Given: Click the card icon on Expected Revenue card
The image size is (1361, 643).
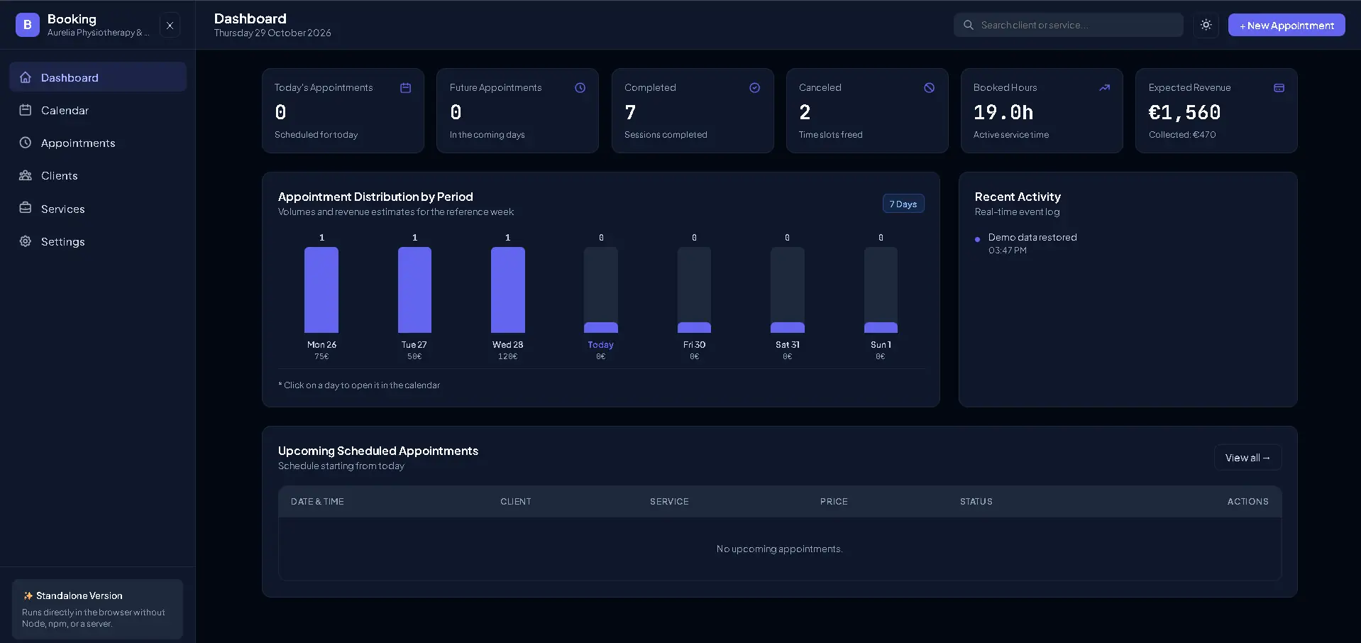Looking at the screenshot, I should (1279, 88).
